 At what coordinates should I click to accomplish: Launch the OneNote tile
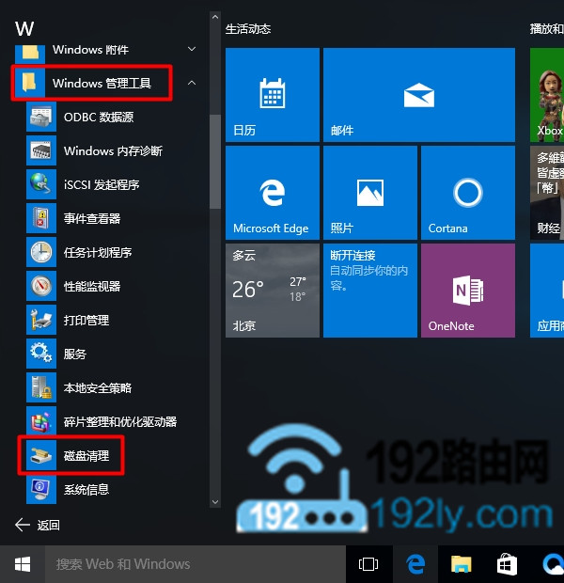click(468, 291)
